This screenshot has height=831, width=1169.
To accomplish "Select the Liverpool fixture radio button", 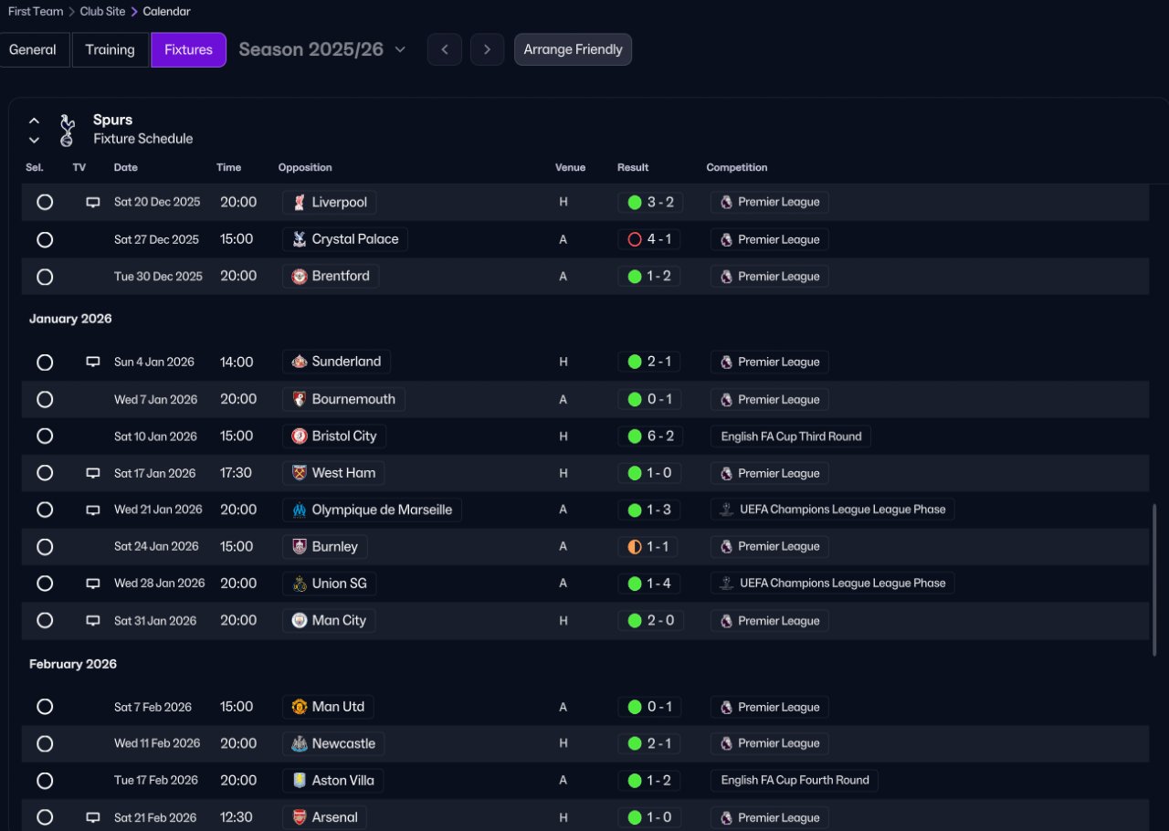I will [45, 202].
